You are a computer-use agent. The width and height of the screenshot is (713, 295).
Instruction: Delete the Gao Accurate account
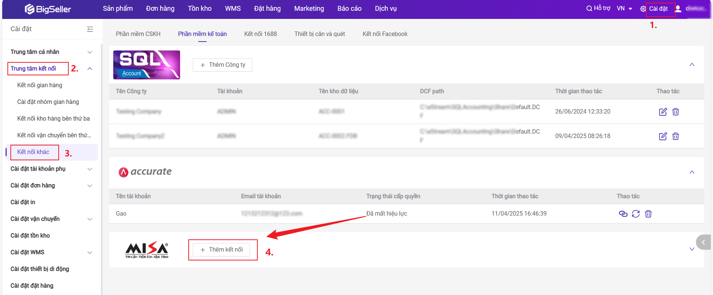point(648,214)
